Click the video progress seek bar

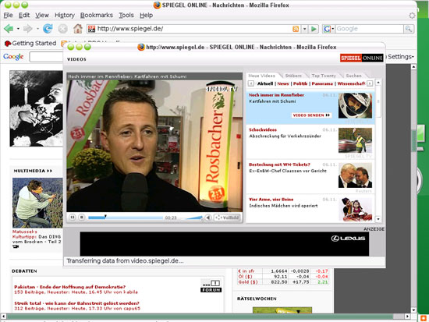point(126,218)
